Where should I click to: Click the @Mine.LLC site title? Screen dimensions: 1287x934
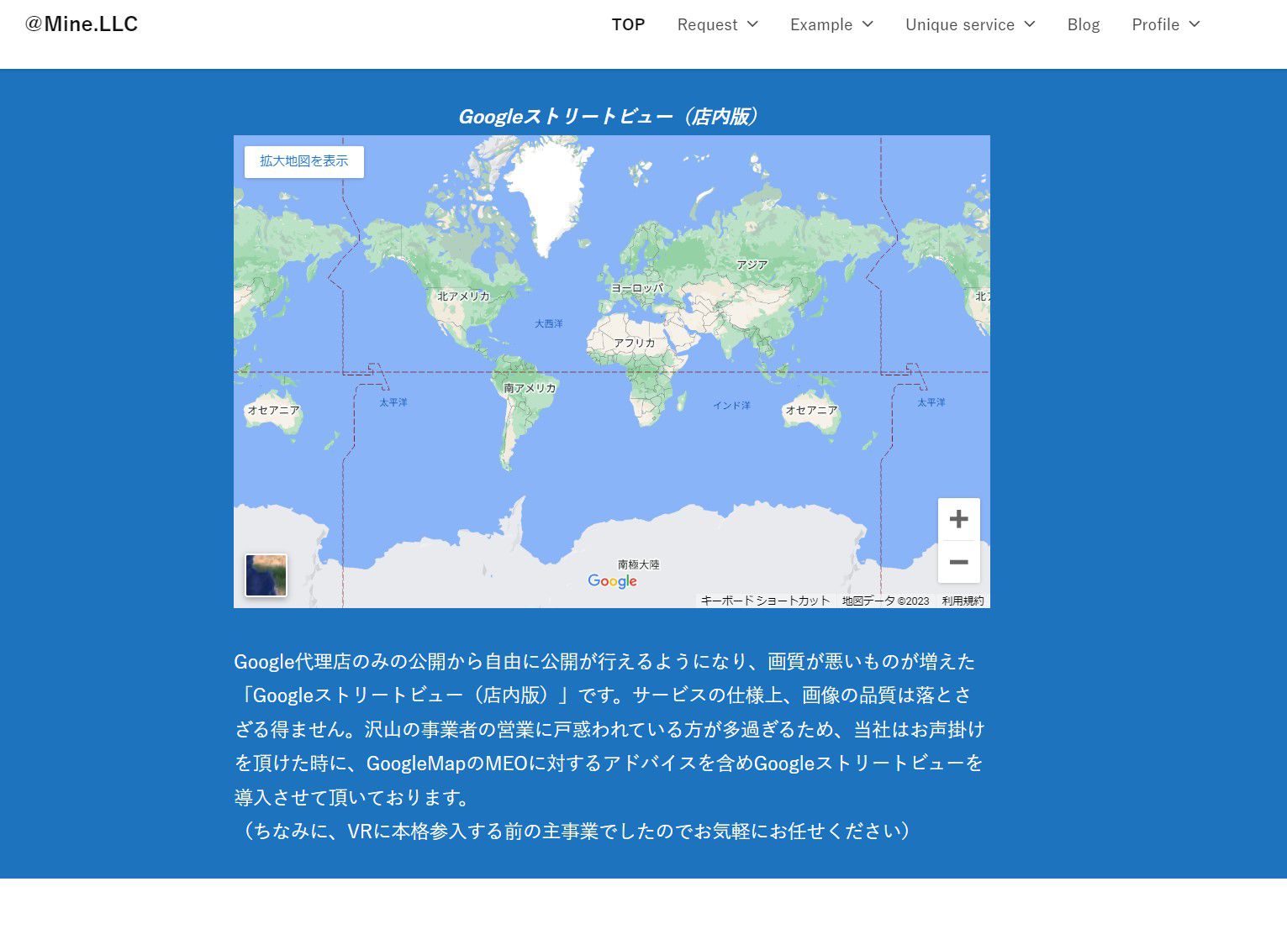pyautogui.click(x=82, y=24)
